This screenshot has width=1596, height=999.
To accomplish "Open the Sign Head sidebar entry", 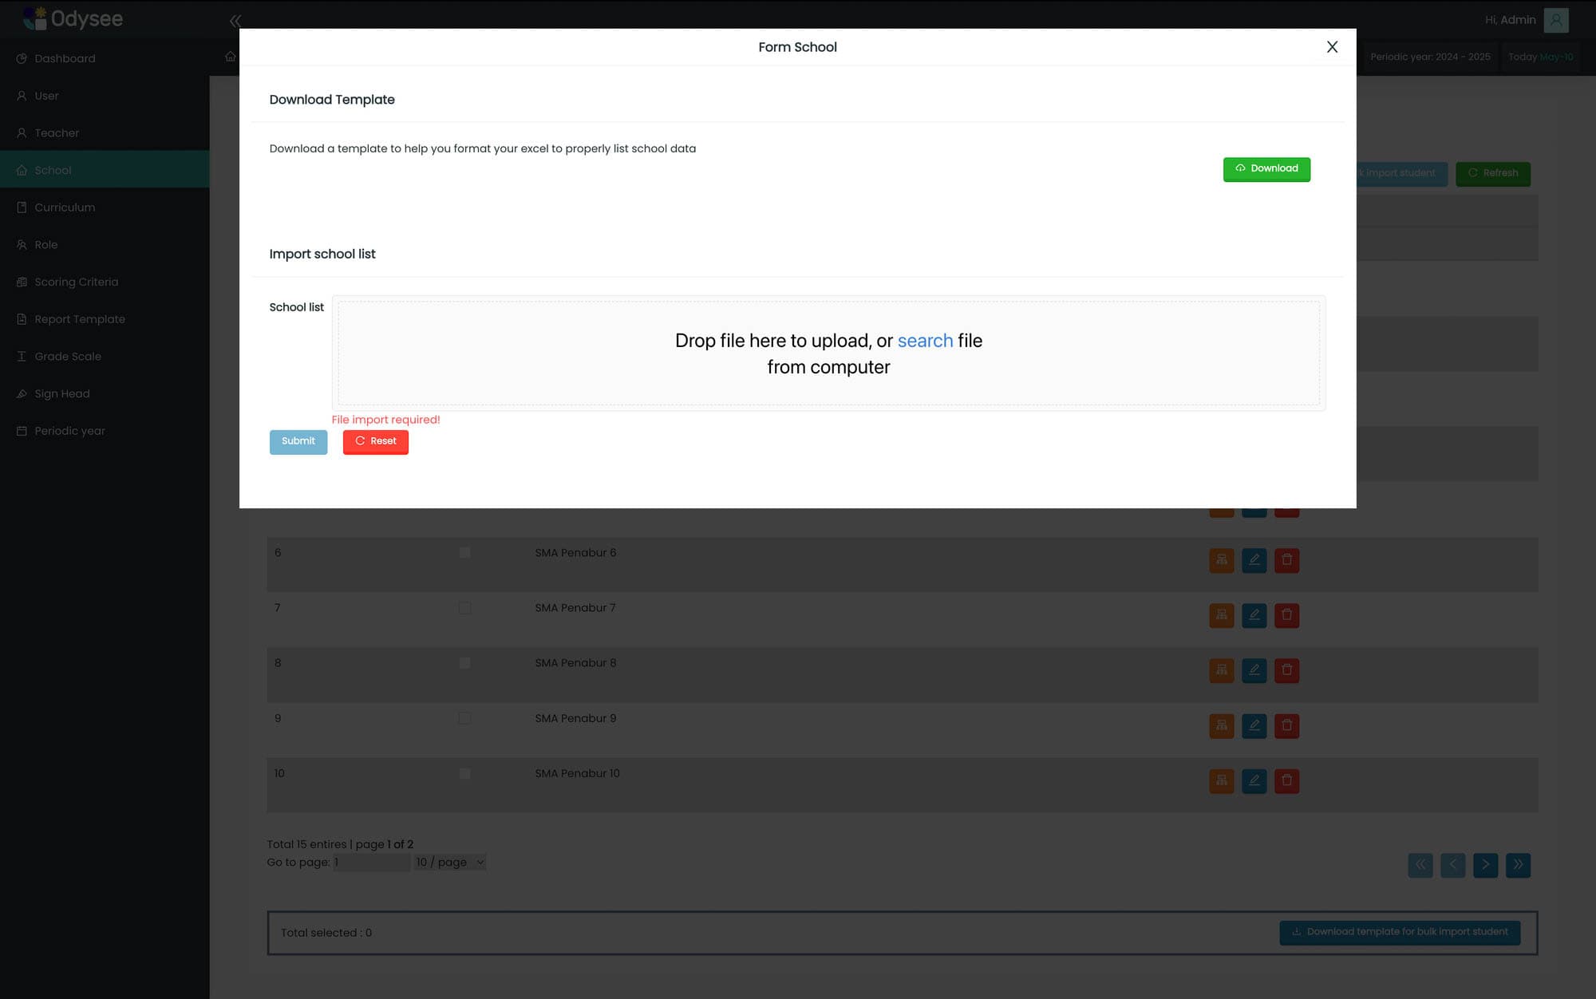I will pos(61,393).
